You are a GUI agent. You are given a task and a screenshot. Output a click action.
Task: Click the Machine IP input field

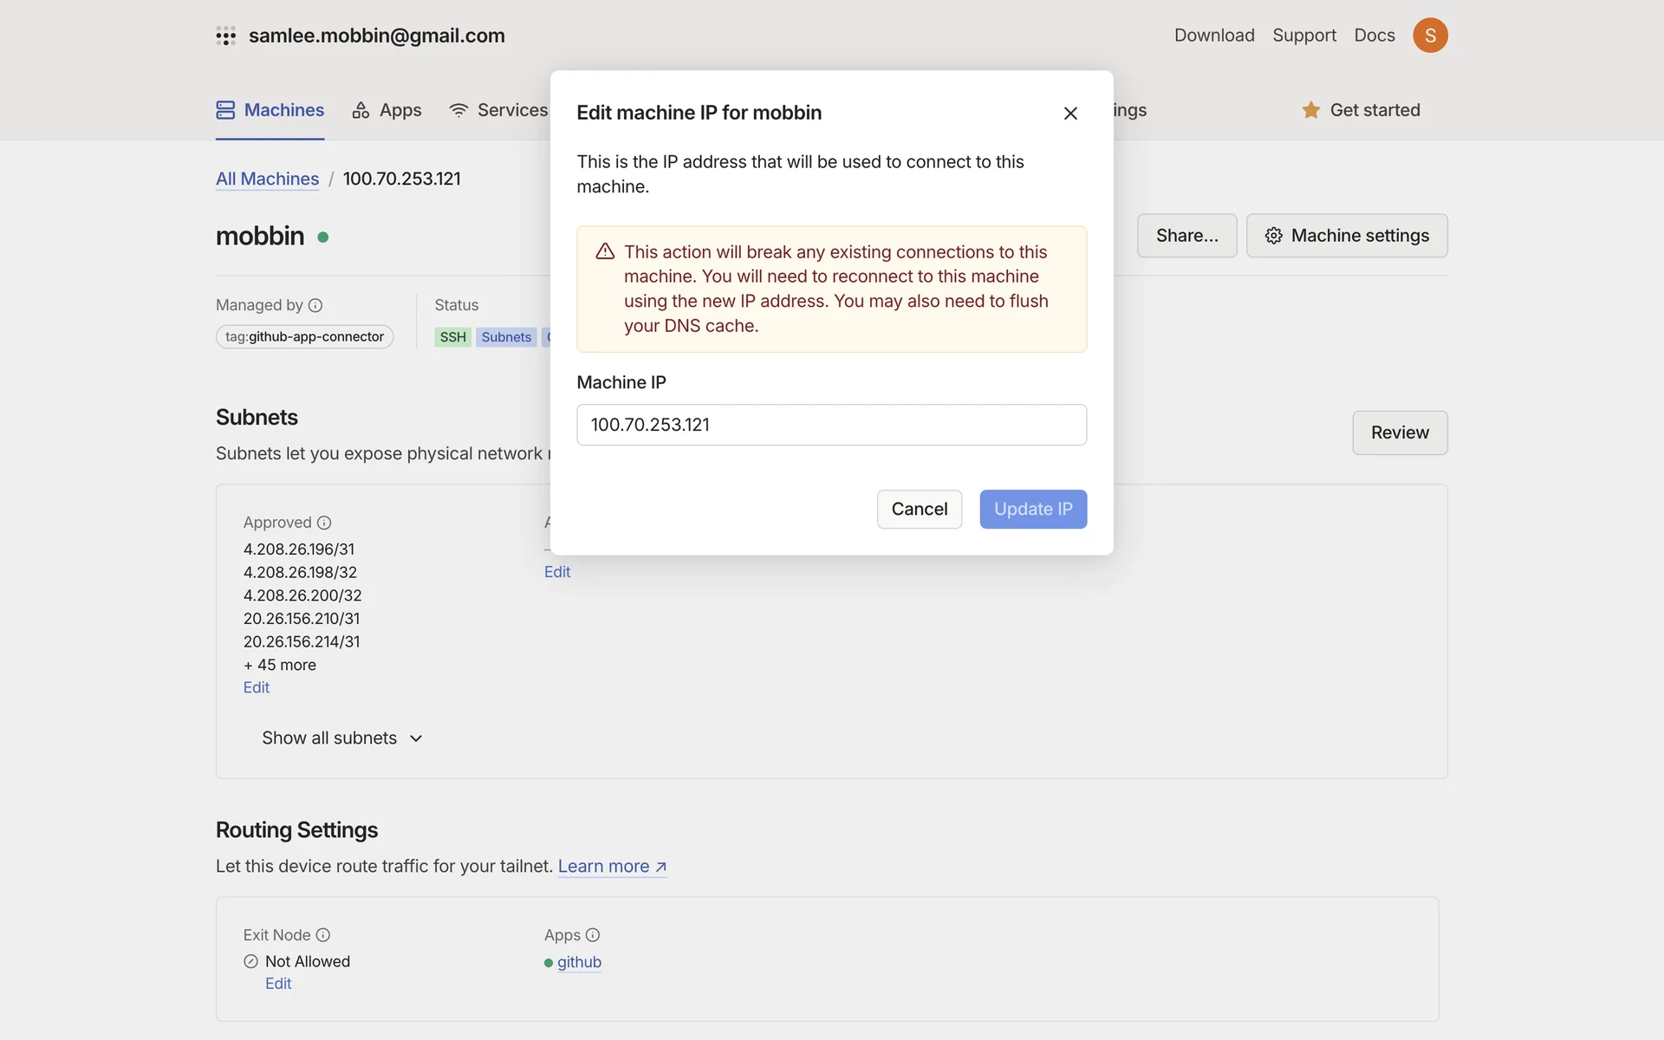(831, 425)
